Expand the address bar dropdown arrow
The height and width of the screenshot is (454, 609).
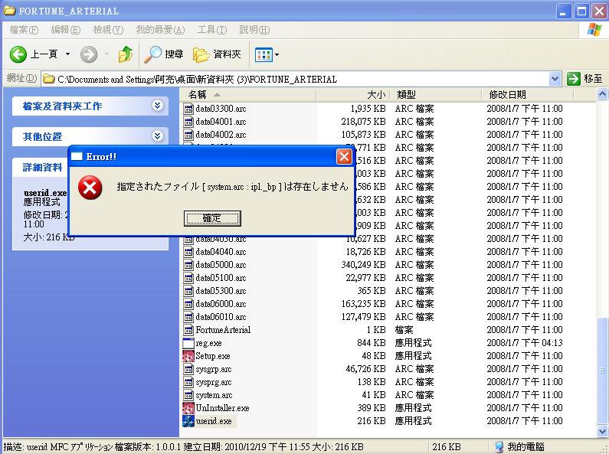click(x=555, y=79)
